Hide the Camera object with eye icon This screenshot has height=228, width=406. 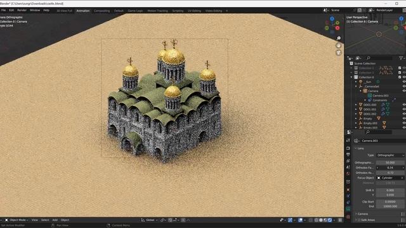click(404, 91)
